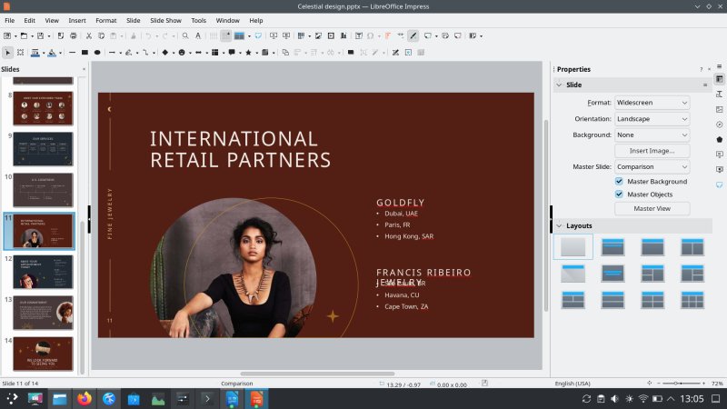Image resolution: width=727 pixels, height=409 pixels.
Task: Open the Slide Show menu
Action: 165,20
